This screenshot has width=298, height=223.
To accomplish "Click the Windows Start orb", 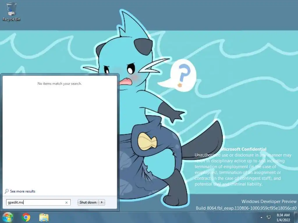I will pos(8,217).
